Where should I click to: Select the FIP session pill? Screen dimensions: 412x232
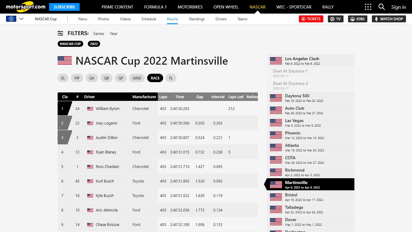coord(77,78)
